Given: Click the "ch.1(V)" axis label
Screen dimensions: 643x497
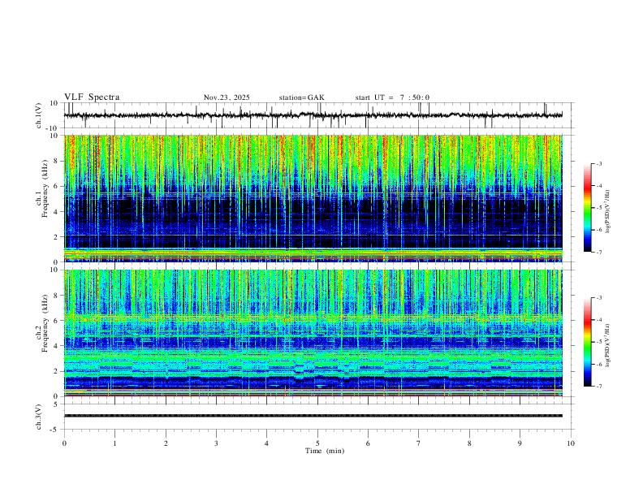Looking at the screenshot, I should [x=39, y=115].
